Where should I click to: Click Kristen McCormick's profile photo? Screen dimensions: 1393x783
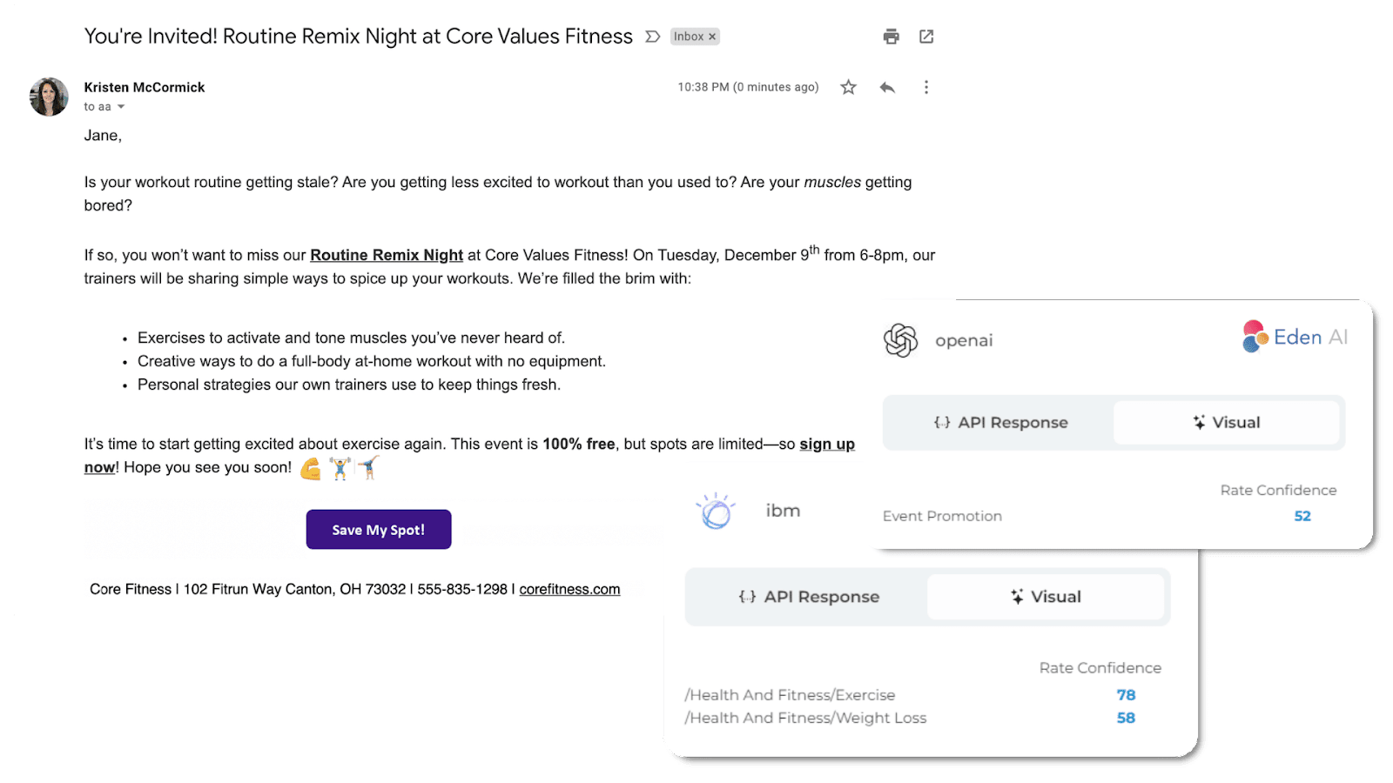coord(49,97)
